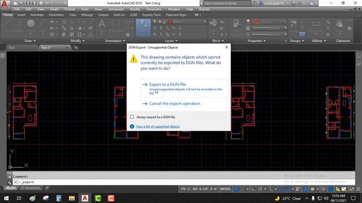Viewport: 362px width, 203px height.
Task: Toggle layer freeze sun icon in Layers panel
Action: (x=160, y=21)
